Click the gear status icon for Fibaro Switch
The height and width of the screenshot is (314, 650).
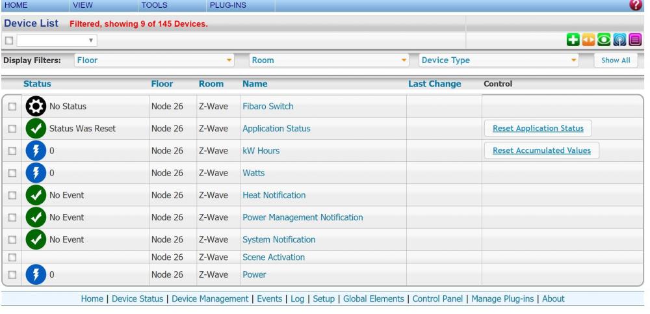click(35, 106)
